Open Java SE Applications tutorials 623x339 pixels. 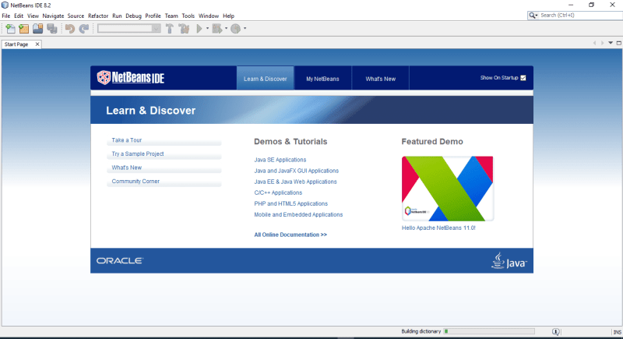[x=280, y=159]
